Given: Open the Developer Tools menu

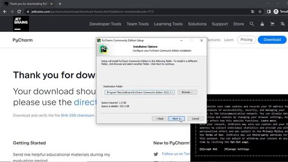Looking at the screenshot, I should (105, 24).
